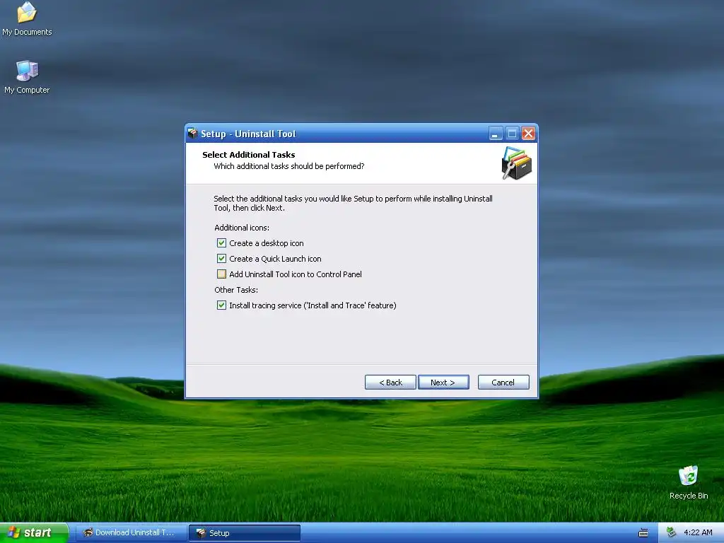Click the 4:22 AM system clock

click(698, 532)
